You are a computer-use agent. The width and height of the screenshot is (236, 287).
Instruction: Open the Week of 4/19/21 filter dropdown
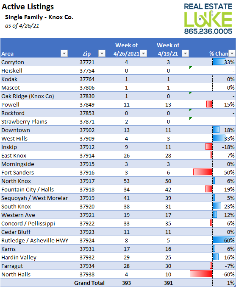[186, 53]
